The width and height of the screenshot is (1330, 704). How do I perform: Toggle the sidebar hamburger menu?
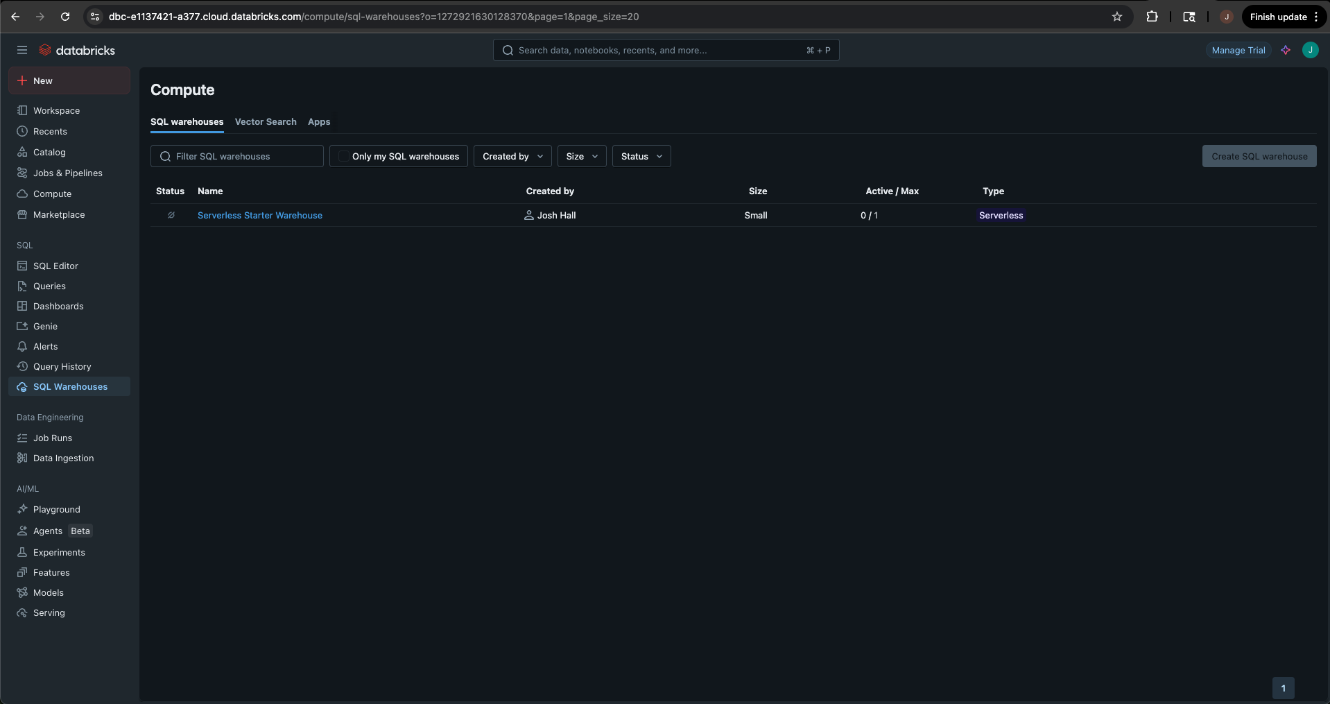(x=22, y=50)
